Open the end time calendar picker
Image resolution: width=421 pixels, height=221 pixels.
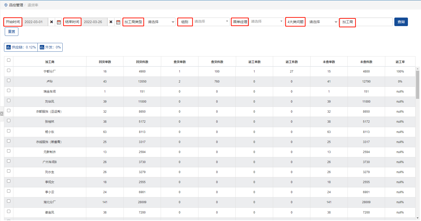click(118, 22)
